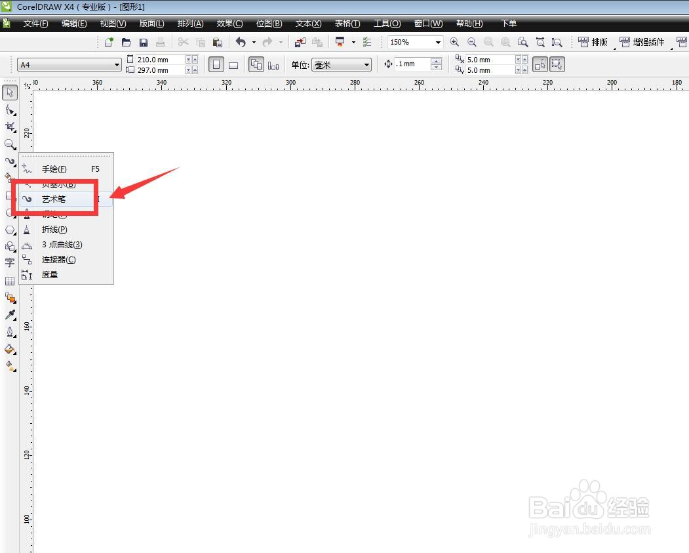Open a file with folder icon
Screen dimensions: 689x553
click(126, 42)
